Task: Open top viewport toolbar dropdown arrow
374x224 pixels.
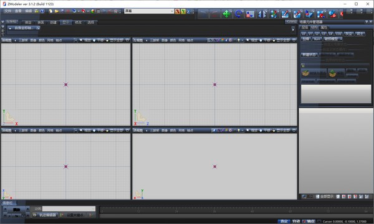Action: 75,131
